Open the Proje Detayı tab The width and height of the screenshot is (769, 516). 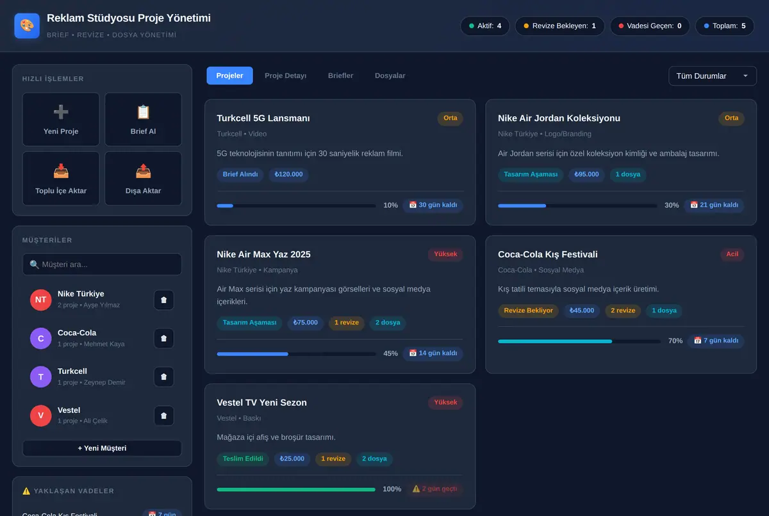(286, 76)
